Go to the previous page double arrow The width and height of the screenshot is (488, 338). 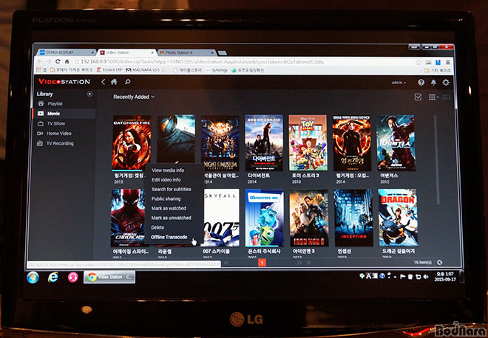tap(226, 263)
